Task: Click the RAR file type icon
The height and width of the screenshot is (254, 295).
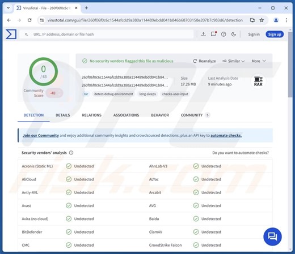Action: (x=258, y=81)
